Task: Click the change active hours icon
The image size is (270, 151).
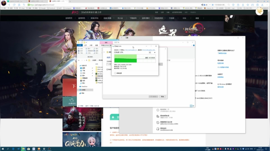Action: point(158,116)
